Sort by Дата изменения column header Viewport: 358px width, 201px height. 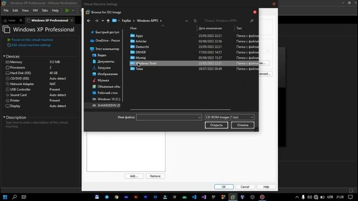pyautogui.click(x=210, y=28)
